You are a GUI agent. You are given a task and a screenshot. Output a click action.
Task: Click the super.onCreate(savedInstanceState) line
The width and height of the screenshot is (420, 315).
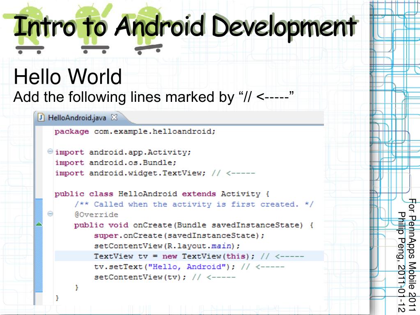click(x=179, y=235)
